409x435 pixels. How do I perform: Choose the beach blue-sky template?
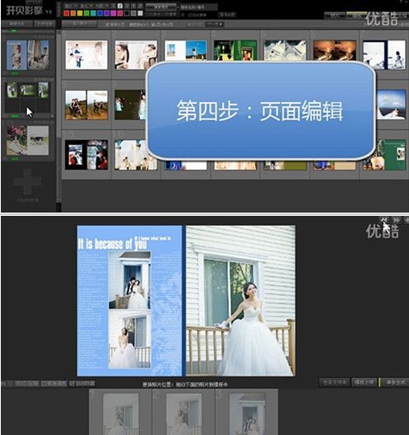click(186, 50)
